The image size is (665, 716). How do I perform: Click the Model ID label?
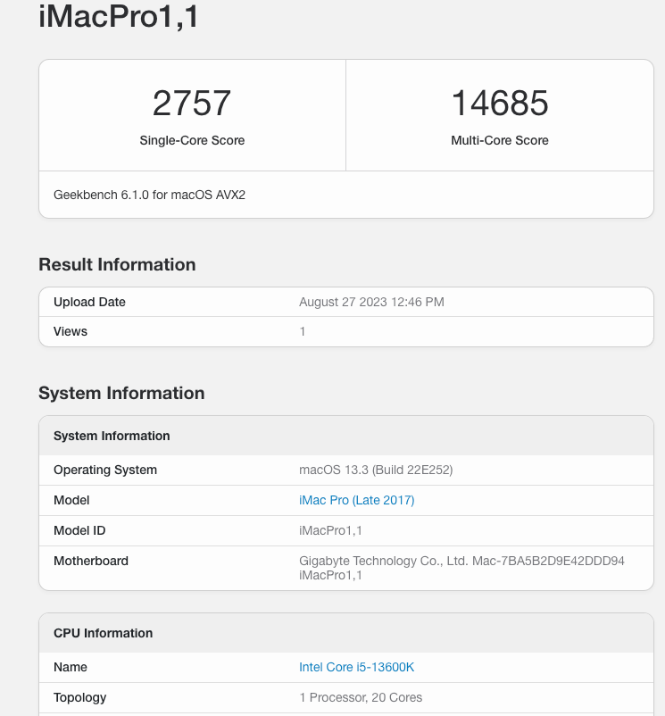(79, 530)
